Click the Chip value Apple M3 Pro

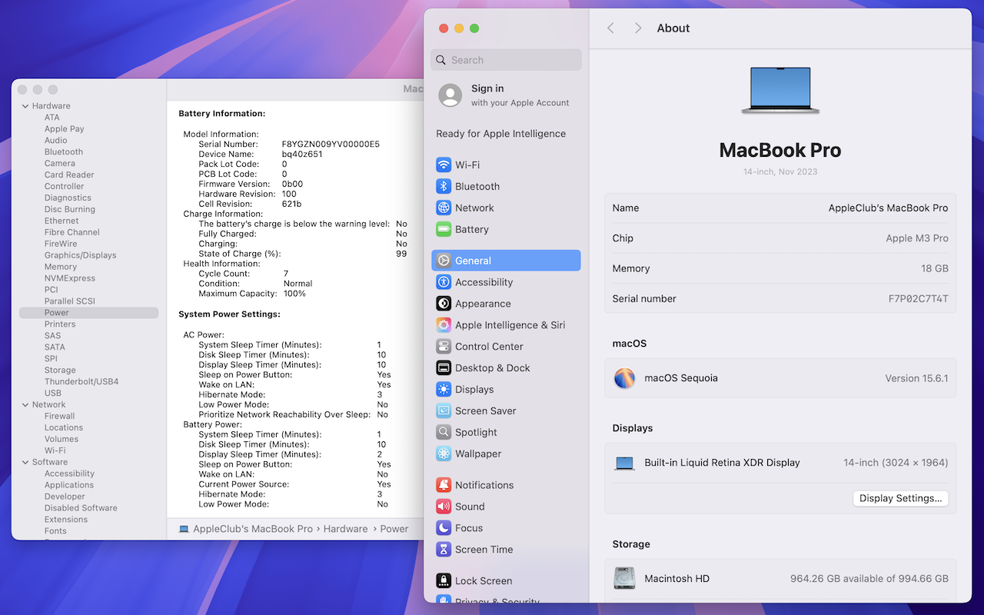[917, 238]
